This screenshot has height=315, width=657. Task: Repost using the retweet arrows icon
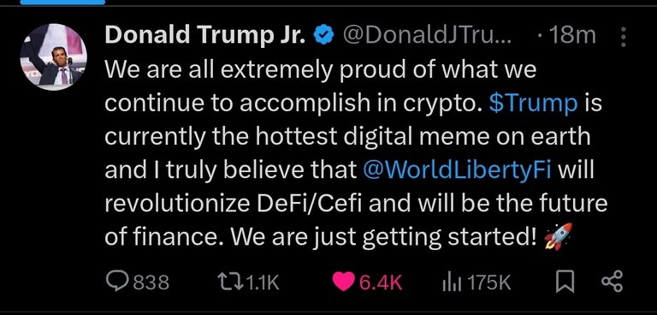[229, 282]
